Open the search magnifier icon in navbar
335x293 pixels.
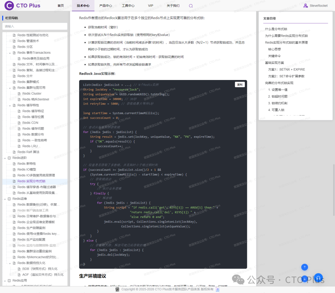[191, 6]
